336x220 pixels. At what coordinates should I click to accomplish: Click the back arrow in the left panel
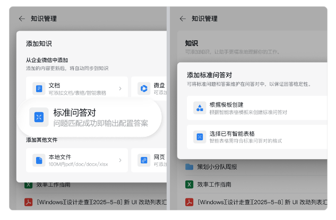22,19
